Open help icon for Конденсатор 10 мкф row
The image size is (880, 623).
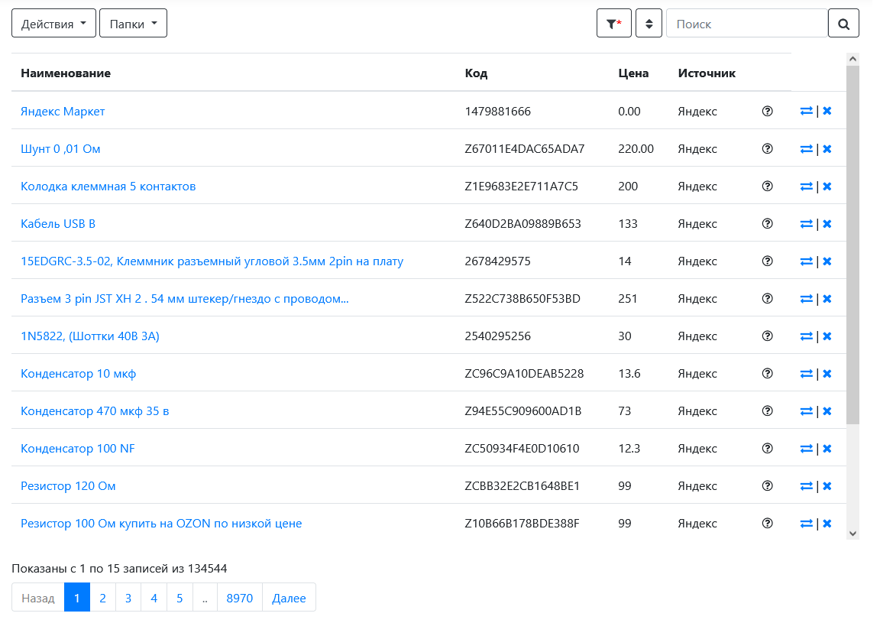[767, 374]
